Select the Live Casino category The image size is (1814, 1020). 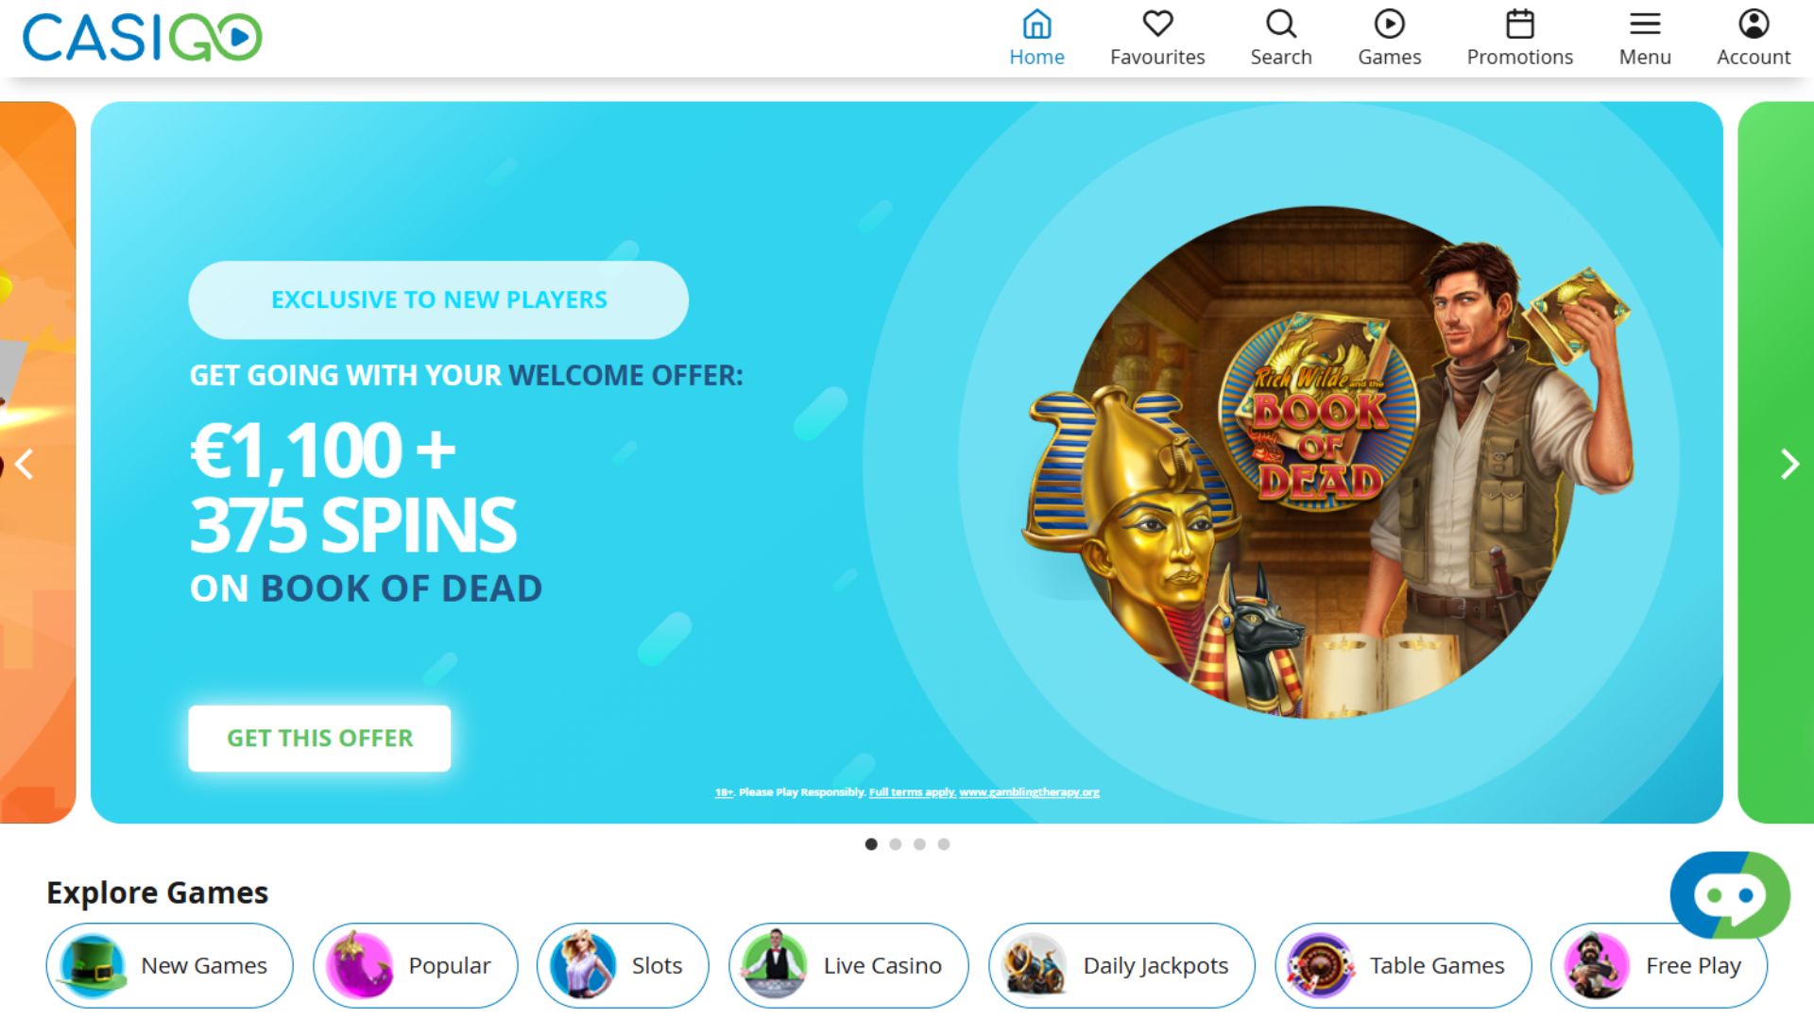tap(848, 965)
